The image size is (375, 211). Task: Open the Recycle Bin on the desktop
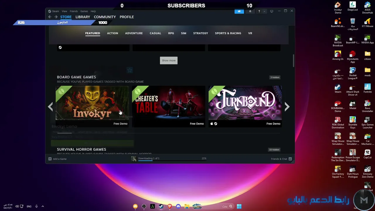click(353, 24)
